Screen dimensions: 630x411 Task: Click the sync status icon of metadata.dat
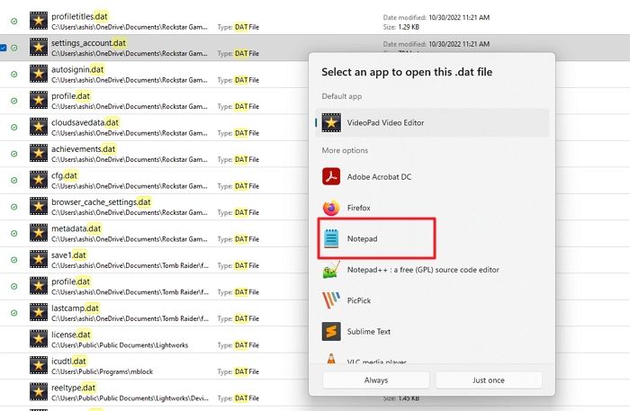(x=14, y=233)
